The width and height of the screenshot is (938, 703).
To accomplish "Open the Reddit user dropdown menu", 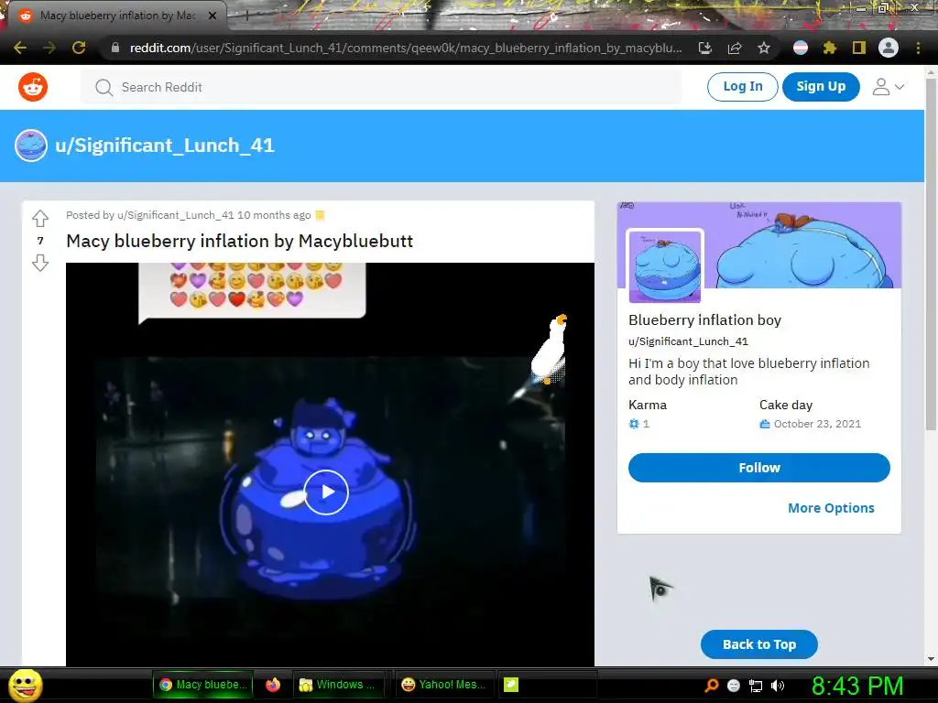I will [889, 87].
